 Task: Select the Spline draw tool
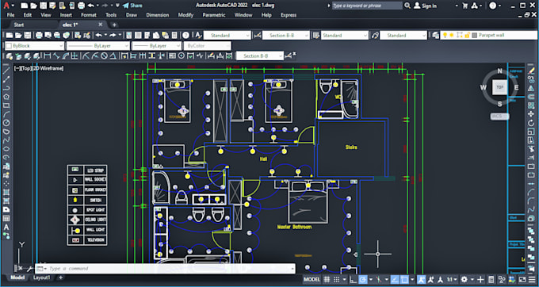point(6,140)
